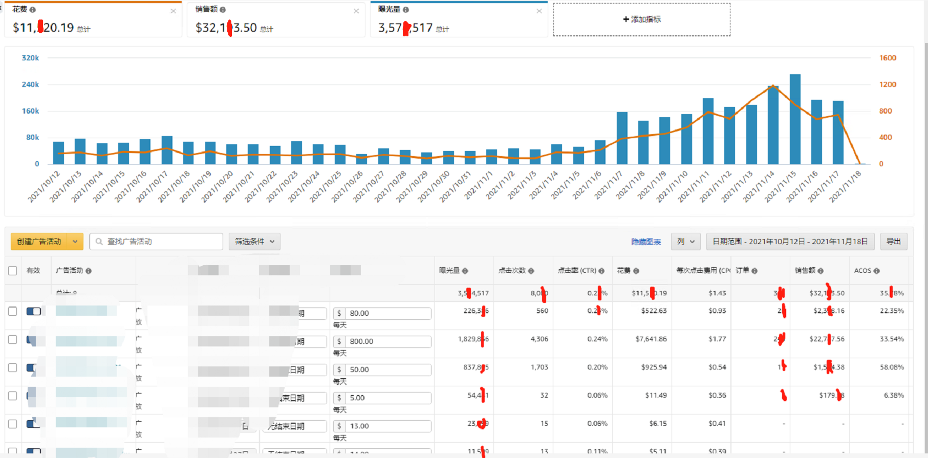Image resolution: width=928 pixels, height=458 pixels.
Task: Click the 560 clicks value
Action: pyautogui.click(x=542, y=311)
